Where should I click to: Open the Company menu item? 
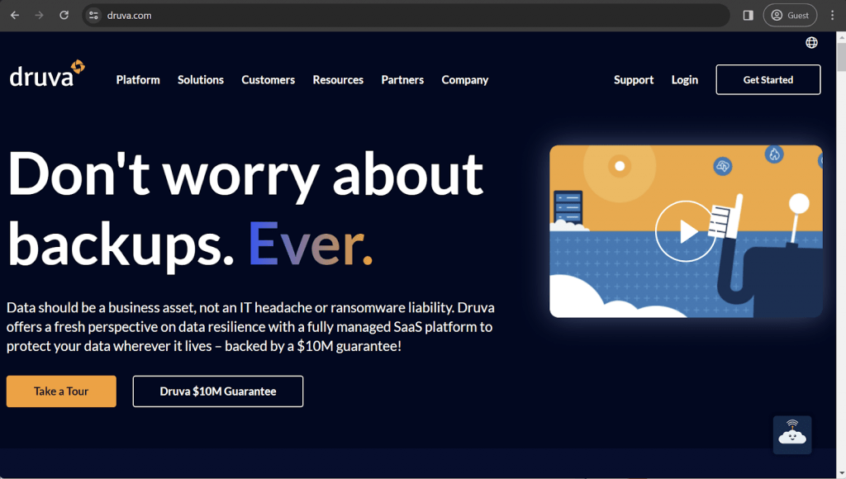(465, 80)
